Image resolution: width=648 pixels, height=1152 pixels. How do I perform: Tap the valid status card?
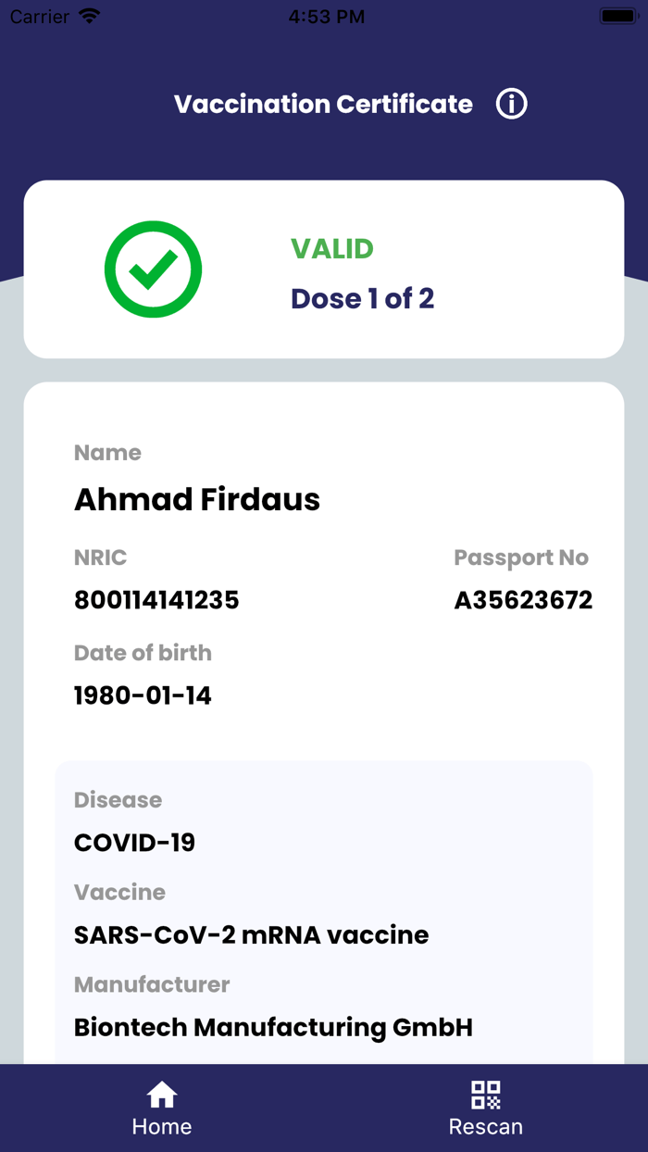coord(324,269)
